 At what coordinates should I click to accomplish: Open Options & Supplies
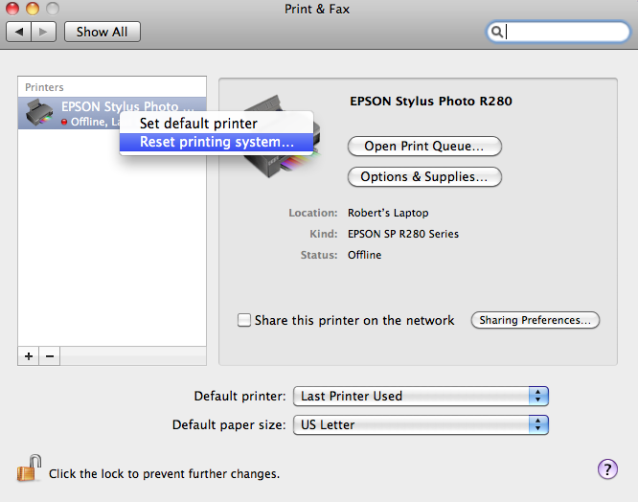click(424, 177)
